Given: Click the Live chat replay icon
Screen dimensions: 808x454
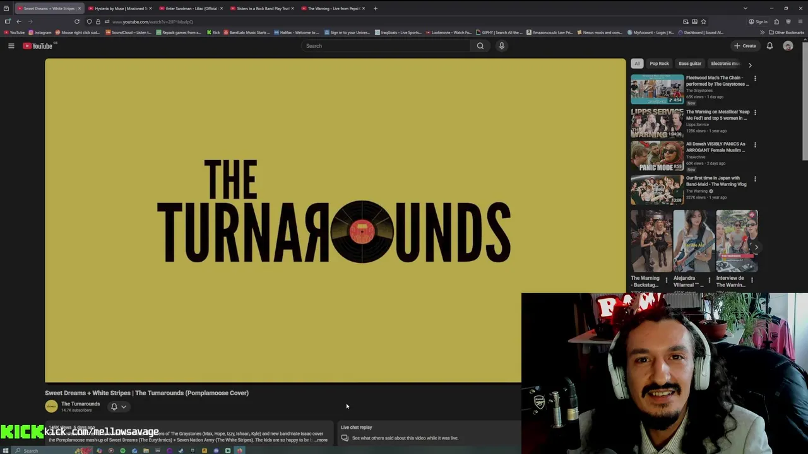Looking at the screenshot, I should pos(345,438).
